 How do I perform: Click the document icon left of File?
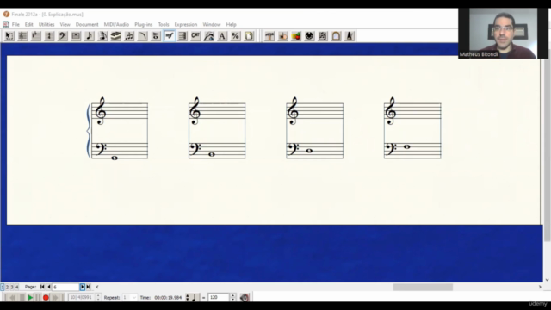pyautogui.click(x=6, y=24)
